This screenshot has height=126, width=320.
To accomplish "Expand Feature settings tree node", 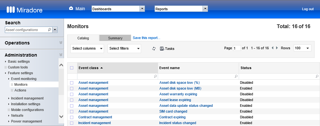I will pos(5,73).
